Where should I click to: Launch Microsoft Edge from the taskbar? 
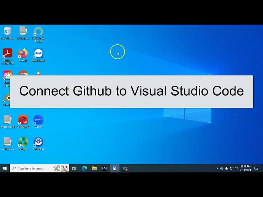tap(84, 168)
